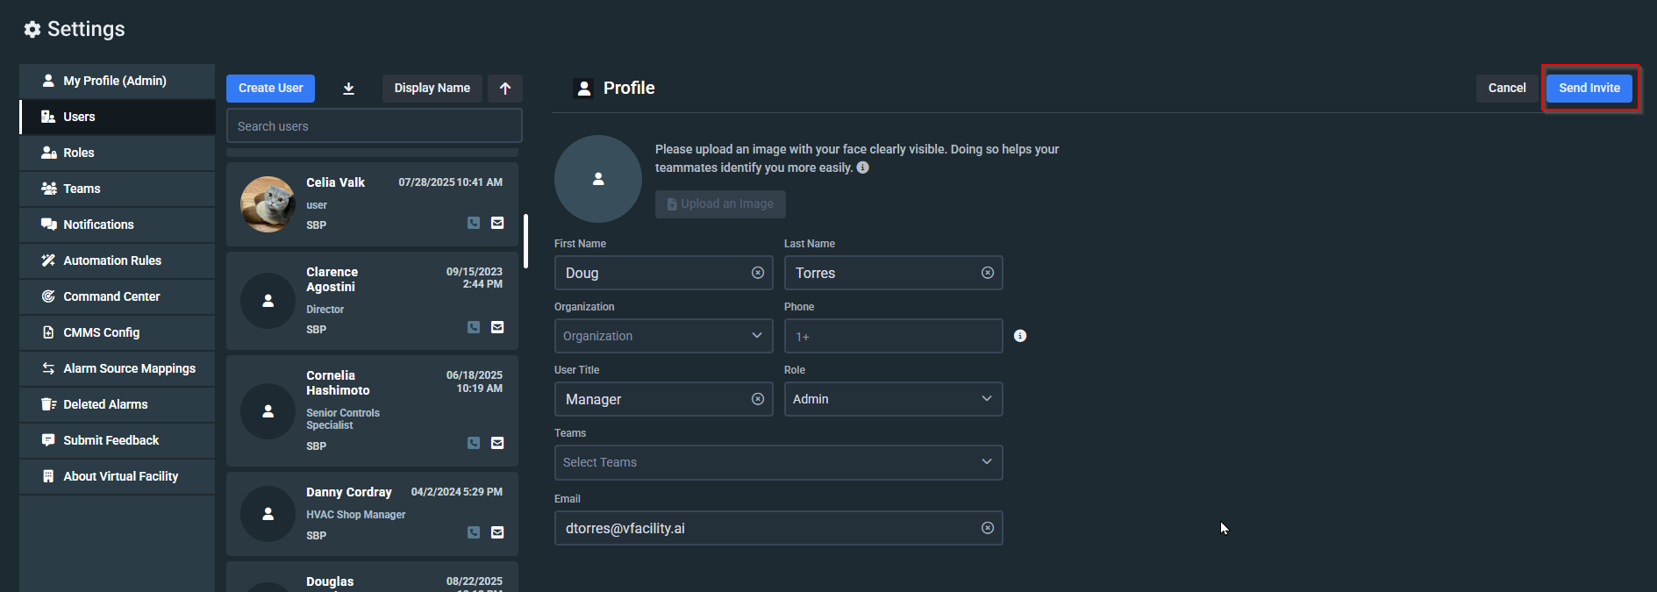Click phone icon on Clarence Agostini card
The image size is (1657, 592).
[x=474, y=327]
